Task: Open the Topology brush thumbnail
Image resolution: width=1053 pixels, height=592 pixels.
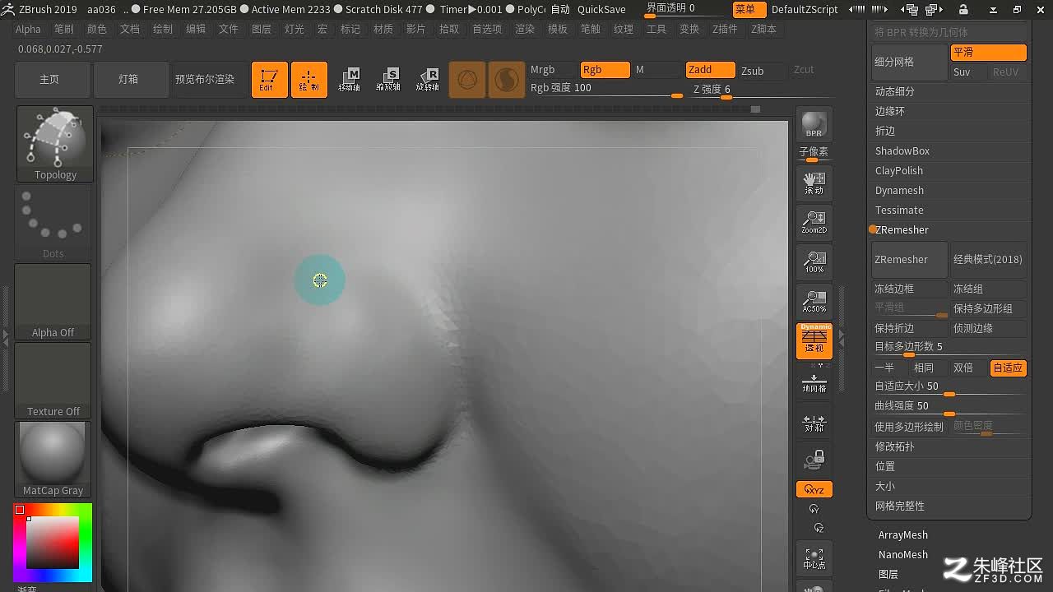Action: tap(55, 143)
